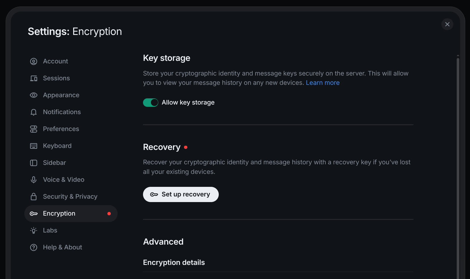Open Labs via the lightbulb icon

click(34, 230)
